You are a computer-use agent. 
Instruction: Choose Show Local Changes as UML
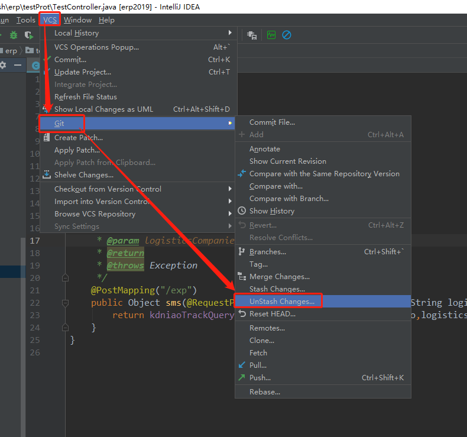click(138, 109)
